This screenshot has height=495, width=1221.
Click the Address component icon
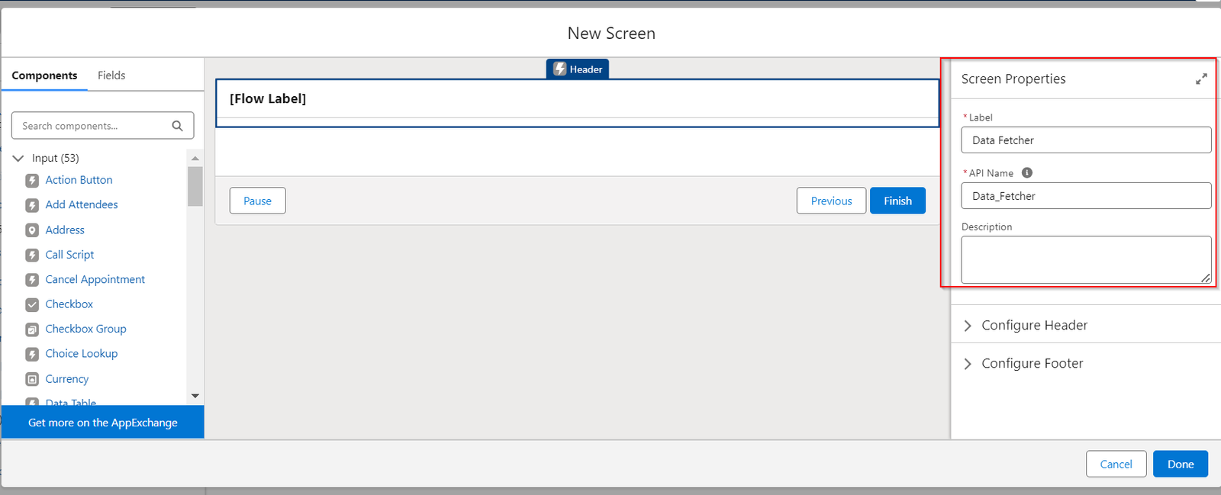click(32, 230)
